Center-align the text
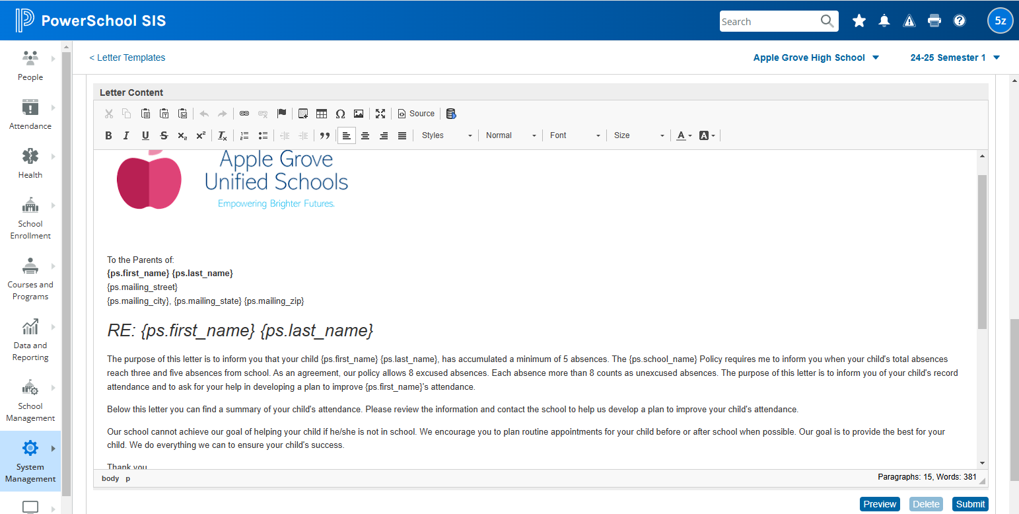Image resolution: width=1019 pixels, height=514 pixels. tap(365, 135)
